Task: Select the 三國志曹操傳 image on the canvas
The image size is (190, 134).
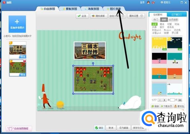Action: click(x=90, y=51)
